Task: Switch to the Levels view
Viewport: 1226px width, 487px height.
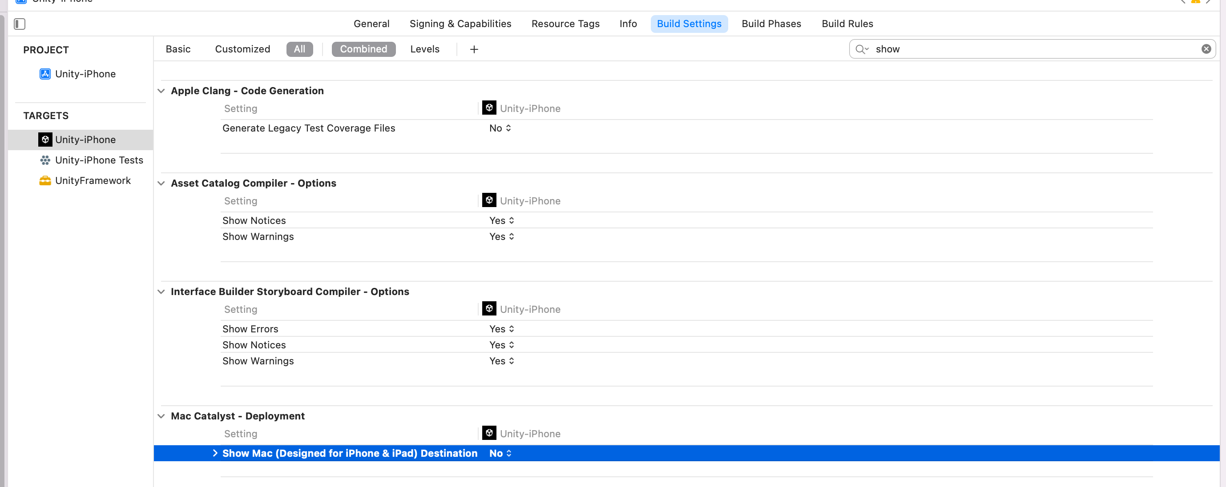Action: (424, 49)
